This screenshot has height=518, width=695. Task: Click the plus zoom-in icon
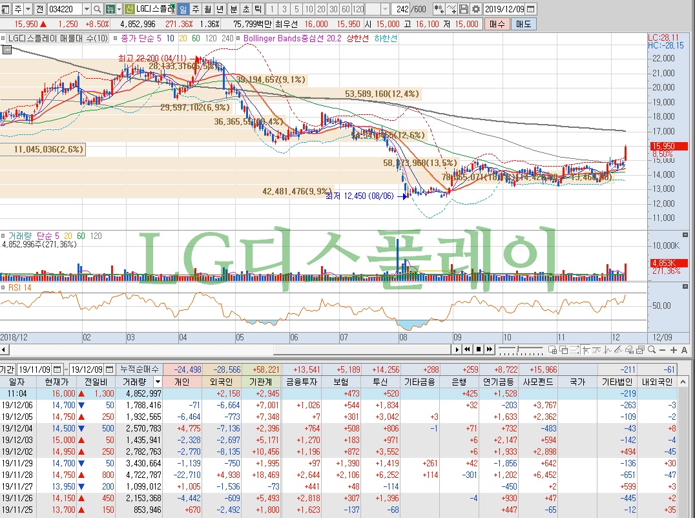click(x=673, y=350)
